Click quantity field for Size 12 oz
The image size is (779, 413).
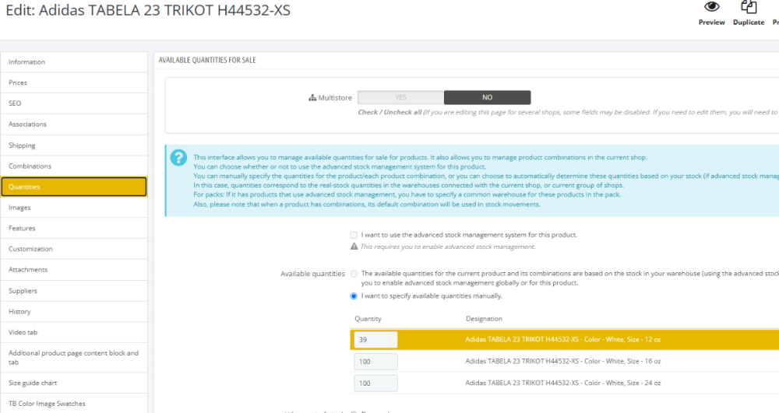click(x=375, y=340)
